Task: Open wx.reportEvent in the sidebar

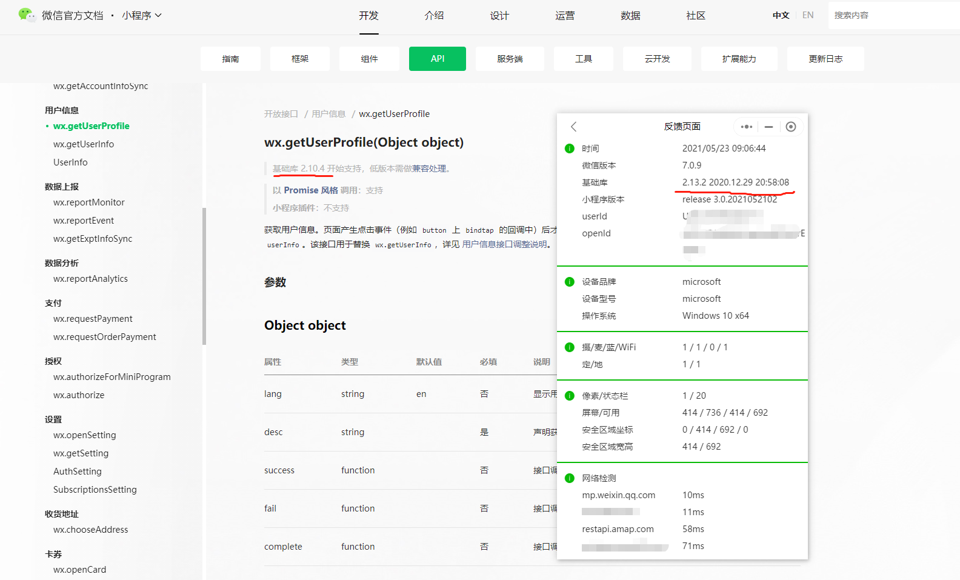Action: pyautogui.click(x=84, y=221)
